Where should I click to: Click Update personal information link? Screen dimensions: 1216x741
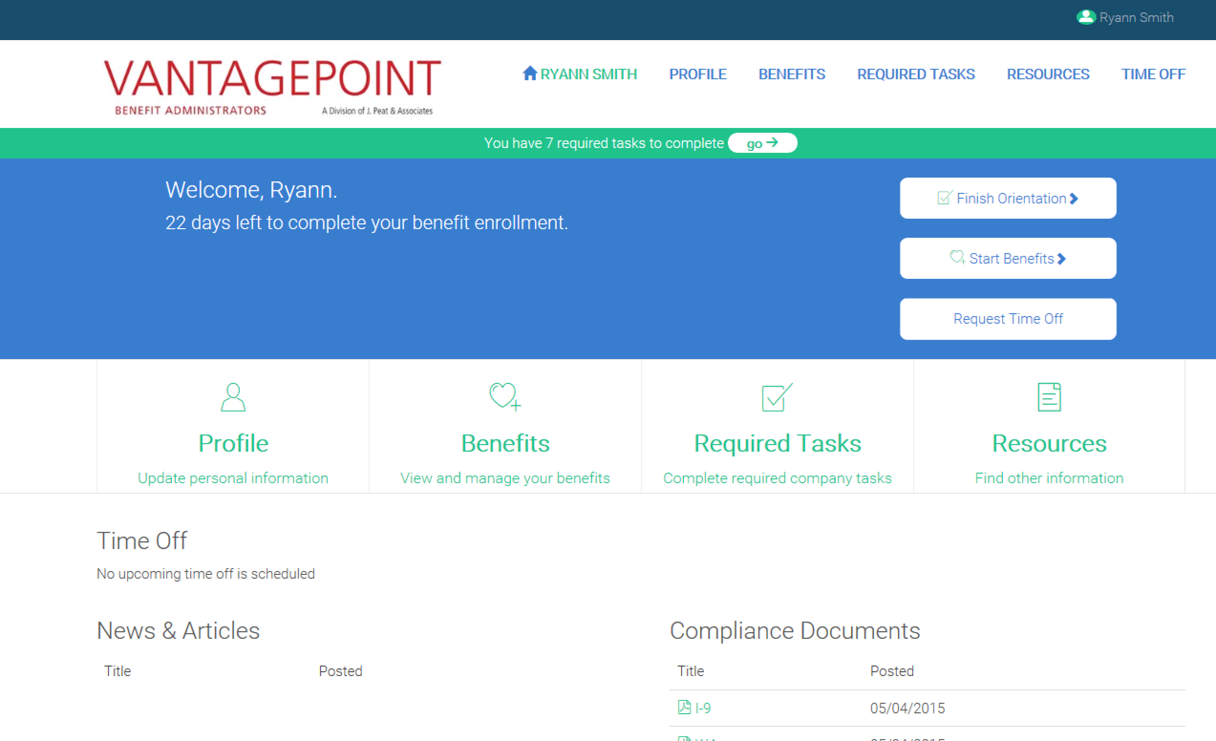click(233, 478)
